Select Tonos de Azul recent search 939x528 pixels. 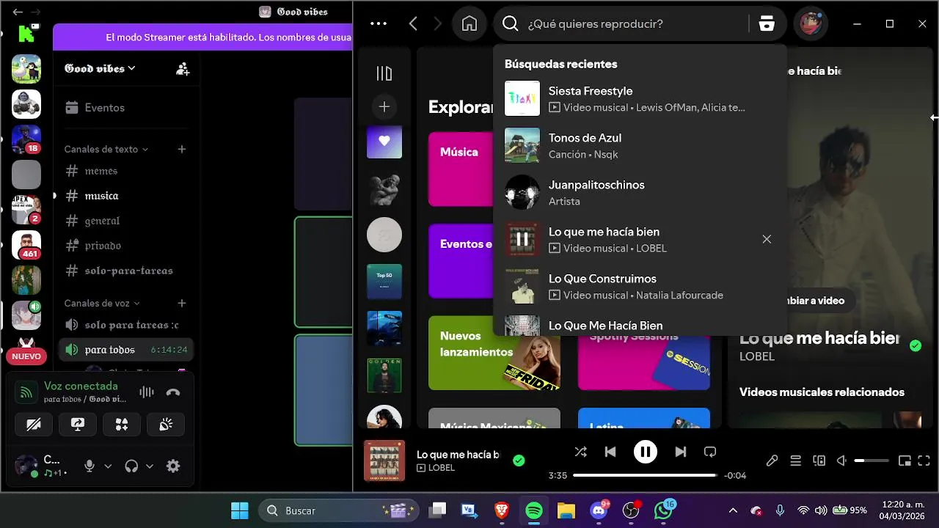pyautogui.click(x=640, y=145)
